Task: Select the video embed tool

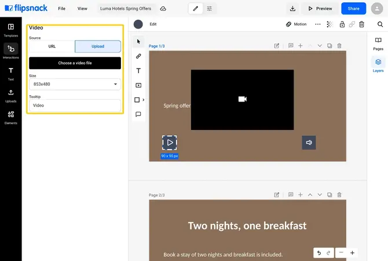Action: coord(138,85)
